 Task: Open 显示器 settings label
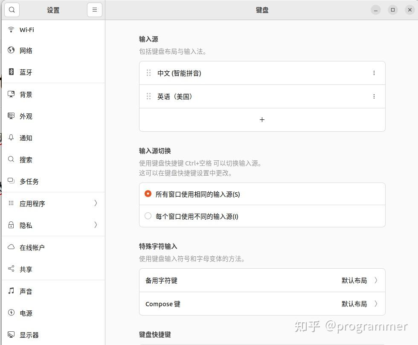(x=29, y=335)
